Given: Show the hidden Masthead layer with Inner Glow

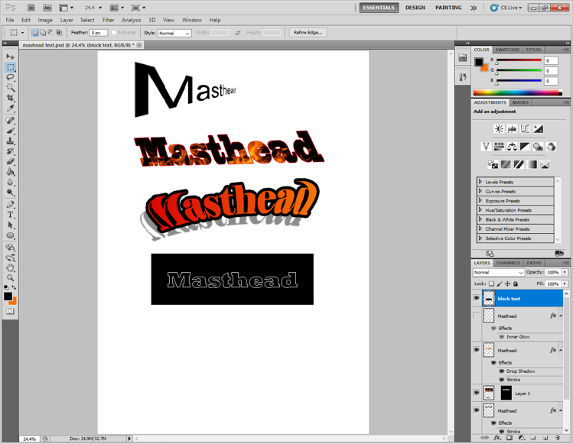Looking at the screenshot, I should tap(477, 316).
